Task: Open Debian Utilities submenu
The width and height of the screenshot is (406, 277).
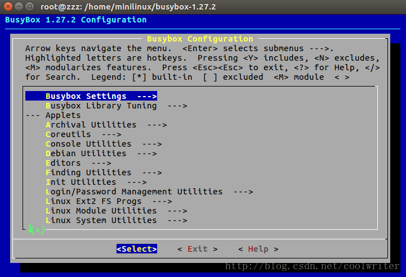Action: [x=101, y=153]
